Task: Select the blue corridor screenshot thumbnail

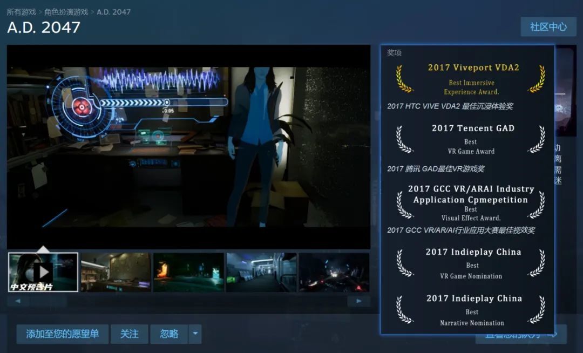Action: (261, 273)
